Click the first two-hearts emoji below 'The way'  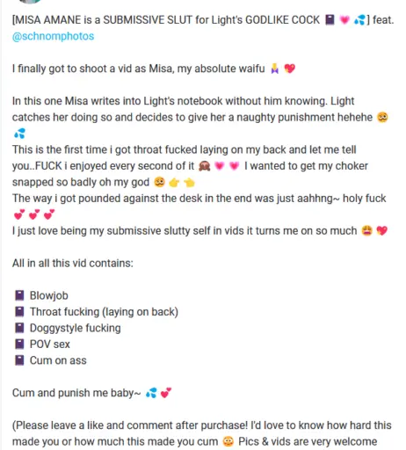pyautogui.click(x=19, y=214)
